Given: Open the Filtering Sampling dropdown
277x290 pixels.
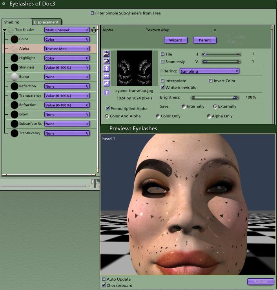Looking at the screenshot, I should tap(210, 71).
